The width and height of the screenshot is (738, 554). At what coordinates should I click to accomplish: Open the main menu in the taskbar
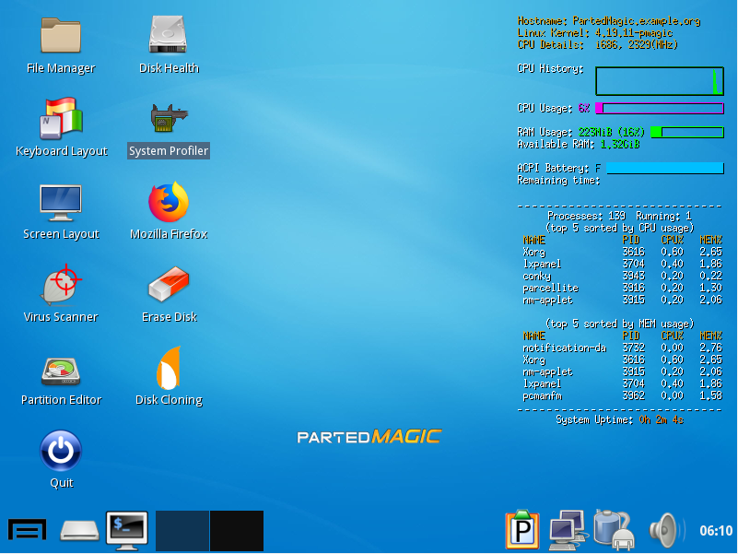(x=28, y=530)
